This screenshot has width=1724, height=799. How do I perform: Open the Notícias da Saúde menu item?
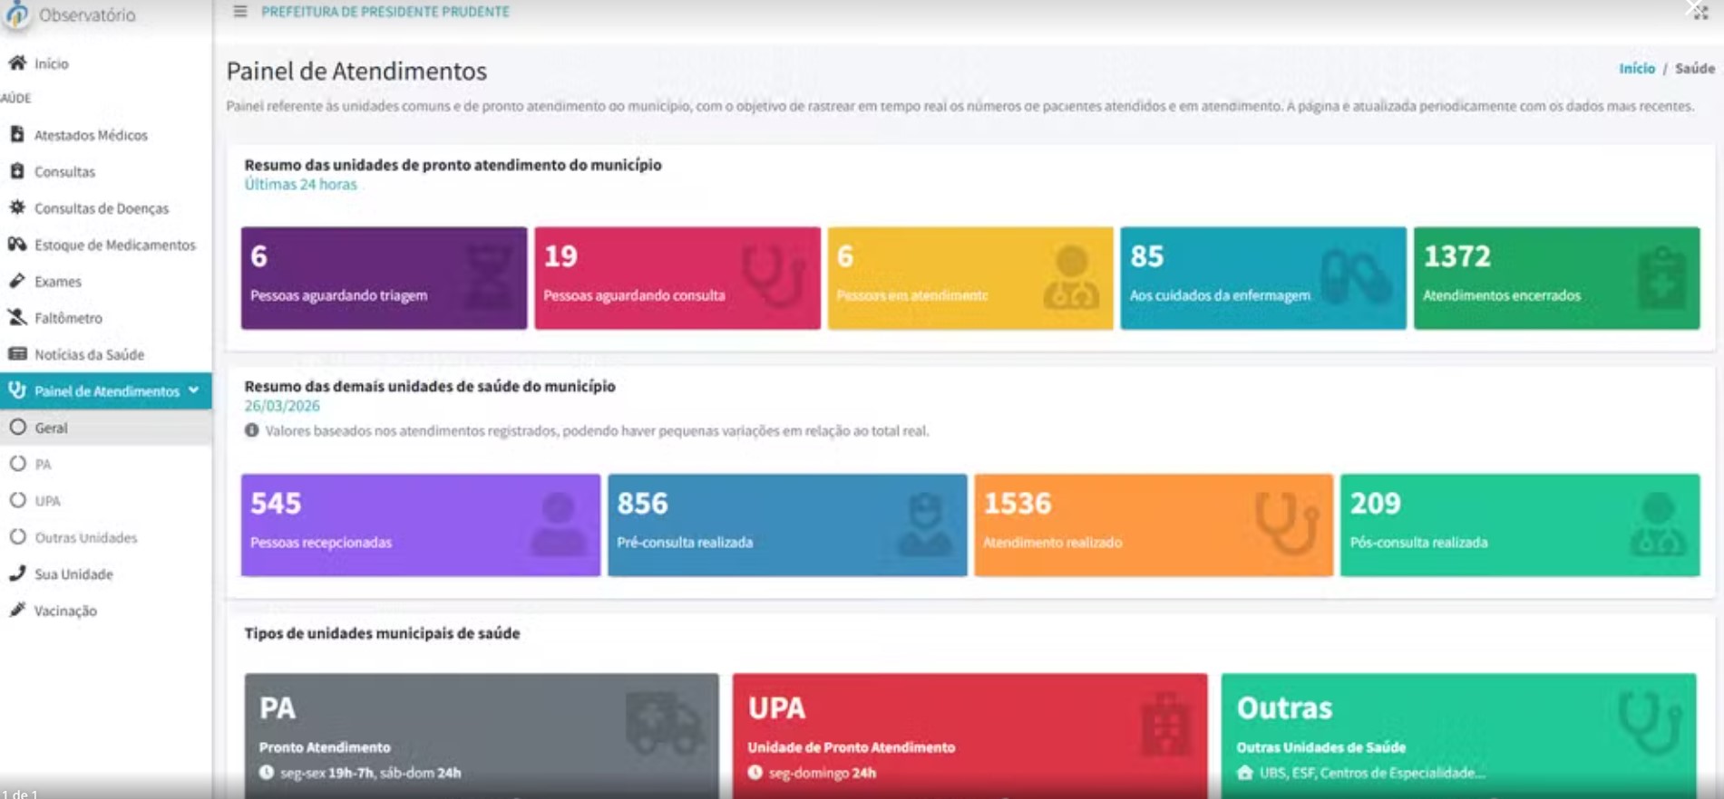[x=89, y=354]
